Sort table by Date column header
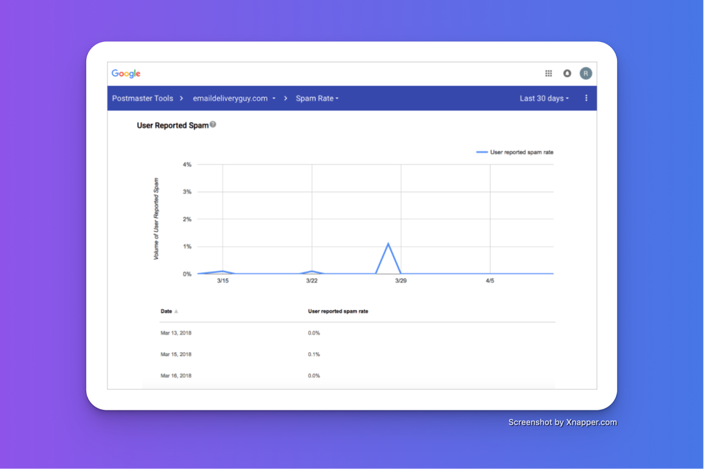This screenshot has width=704, height=469. point(166,311)
